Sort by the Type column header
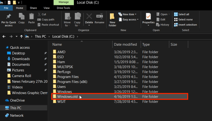Screen dimensions: 212x121 click(x=146, y=44)
